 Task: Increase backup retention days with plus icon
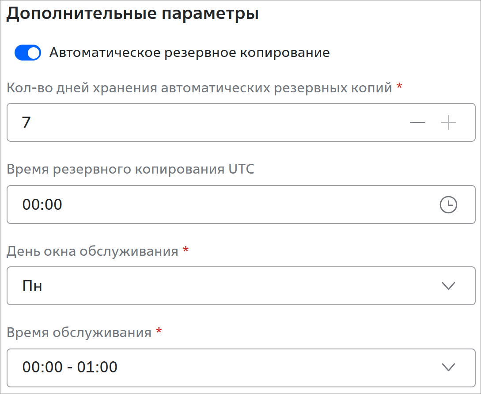pos(448,122)
